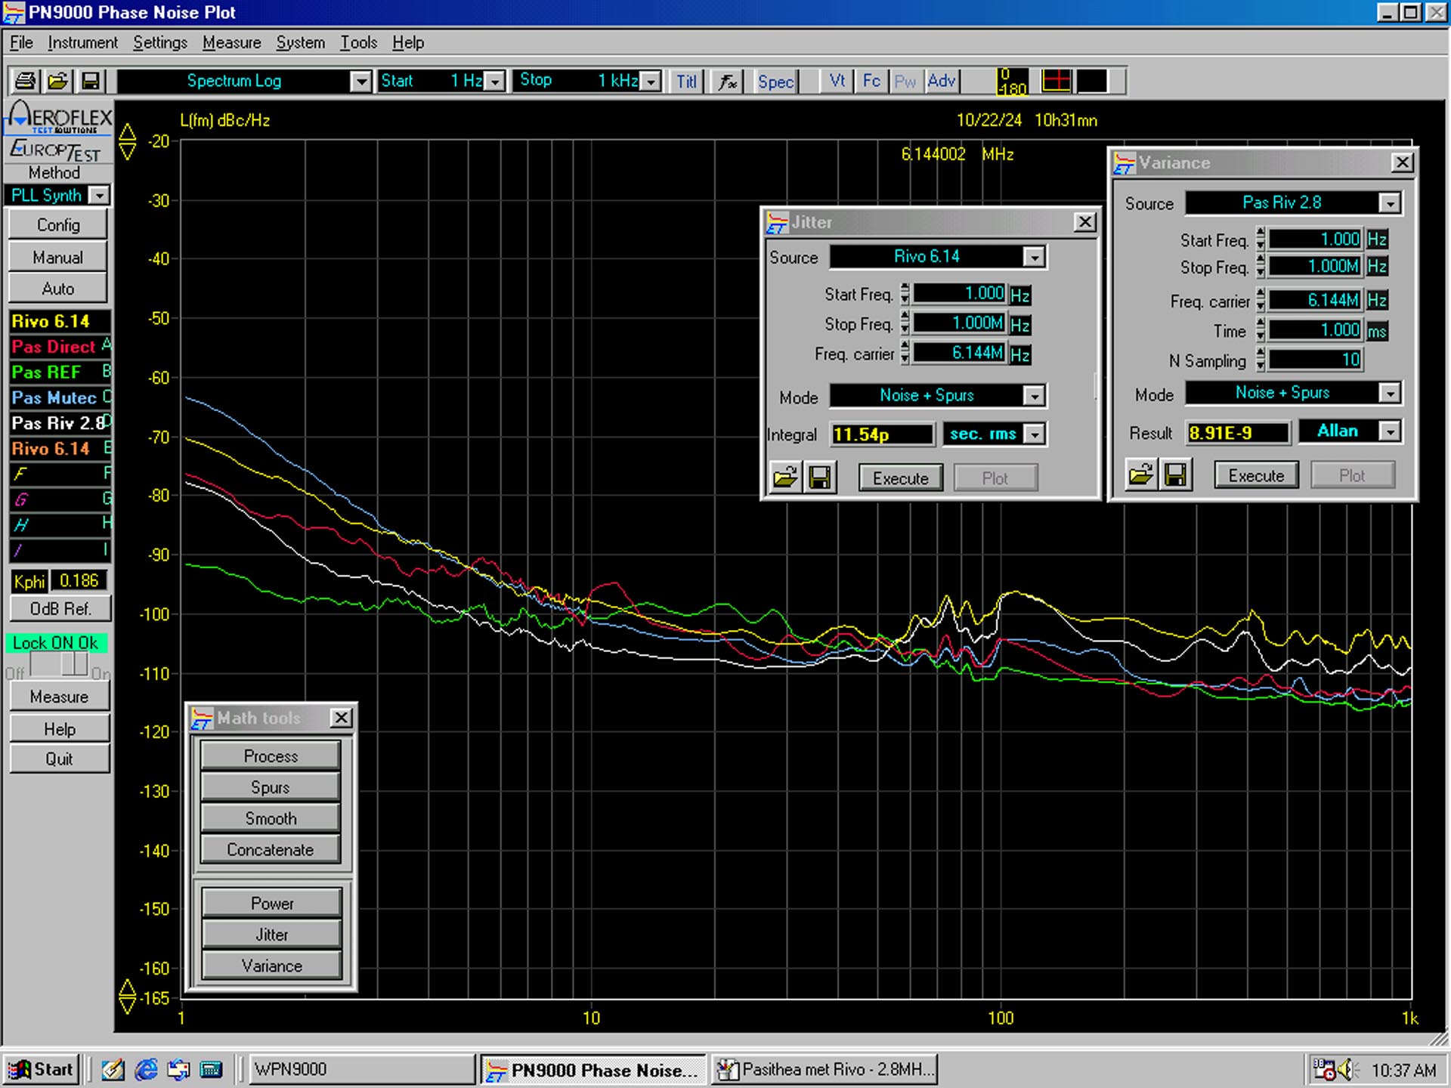
Task: Open the Measure menu
Action: pyautogui.click(x=231, y=42)
